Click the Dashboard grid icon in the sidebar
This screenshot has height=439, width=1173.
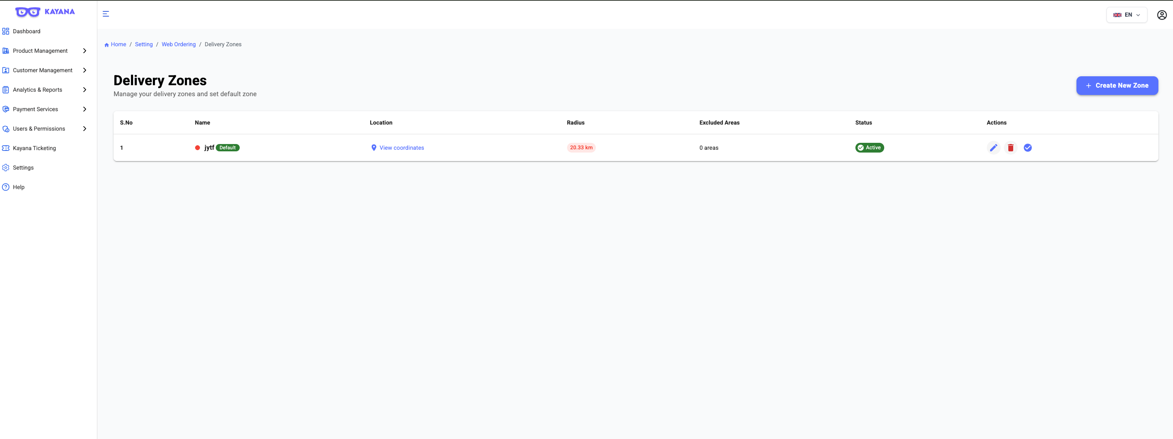[5, 31]
